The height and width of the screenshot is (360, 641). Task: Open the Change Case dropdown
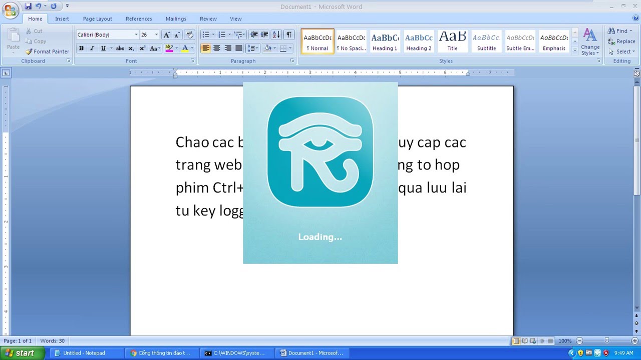tap(155, 48)
